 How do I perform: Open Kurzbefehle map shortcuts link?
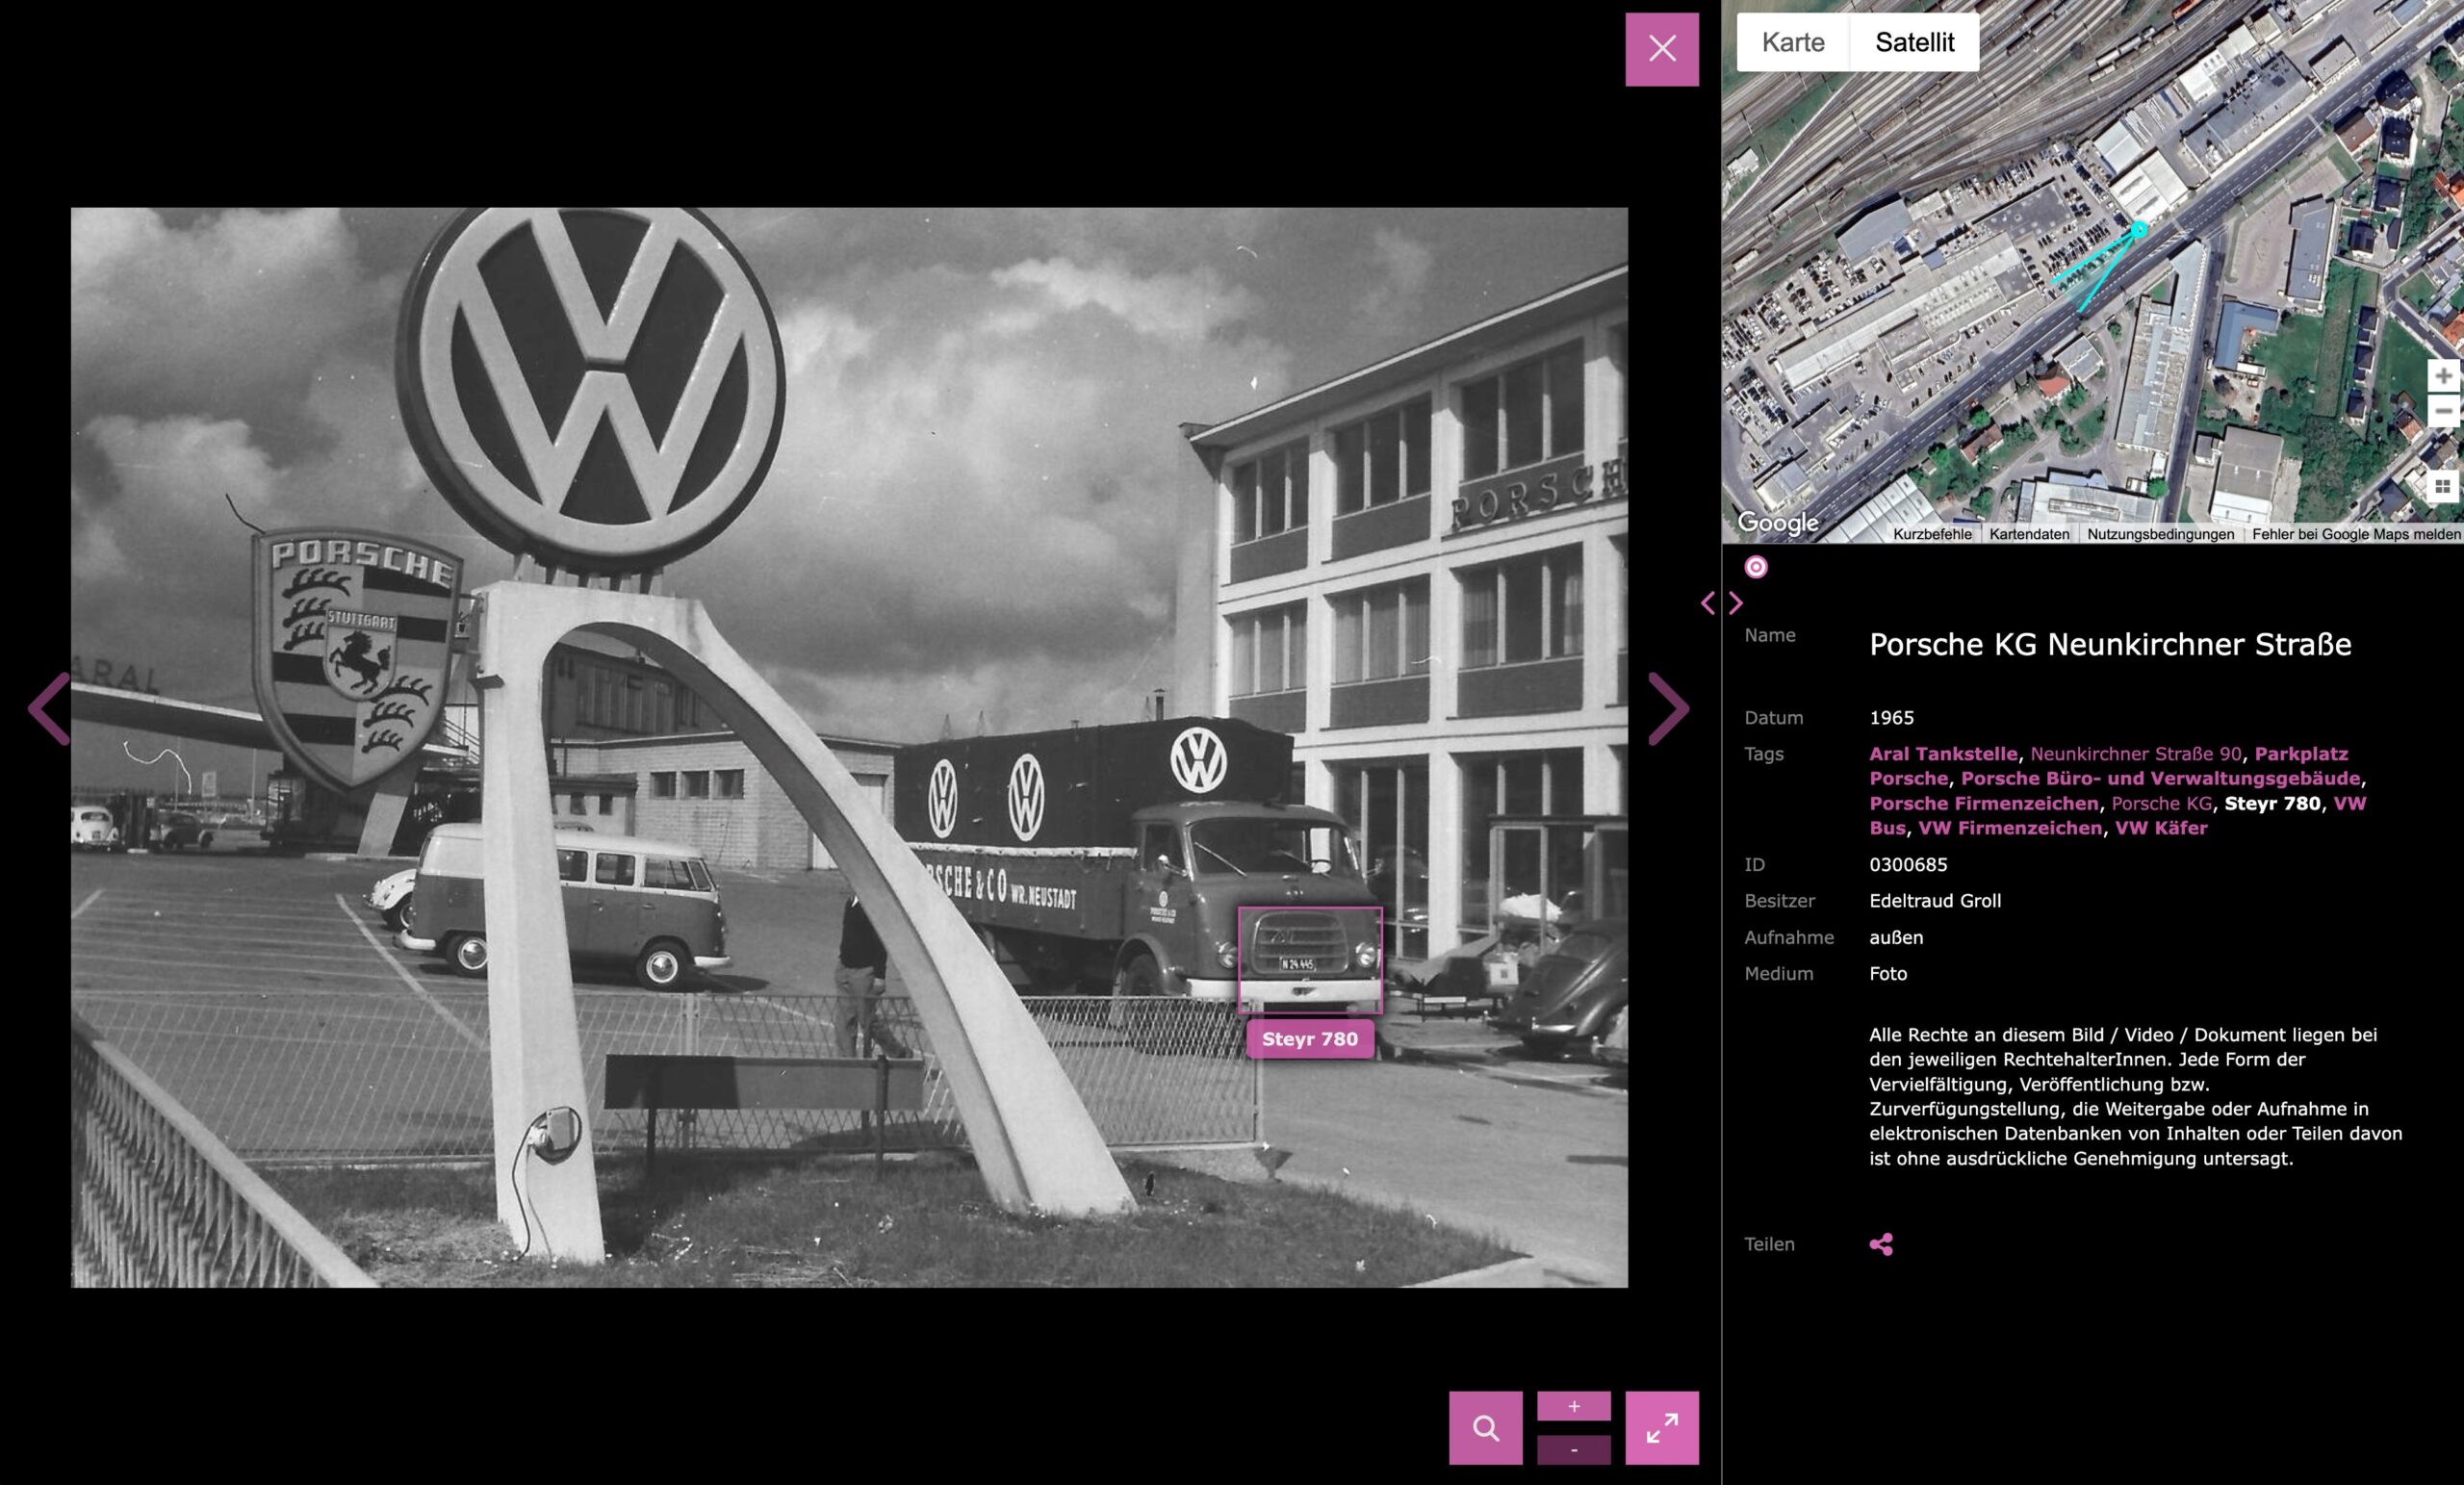coord(1932,534)
